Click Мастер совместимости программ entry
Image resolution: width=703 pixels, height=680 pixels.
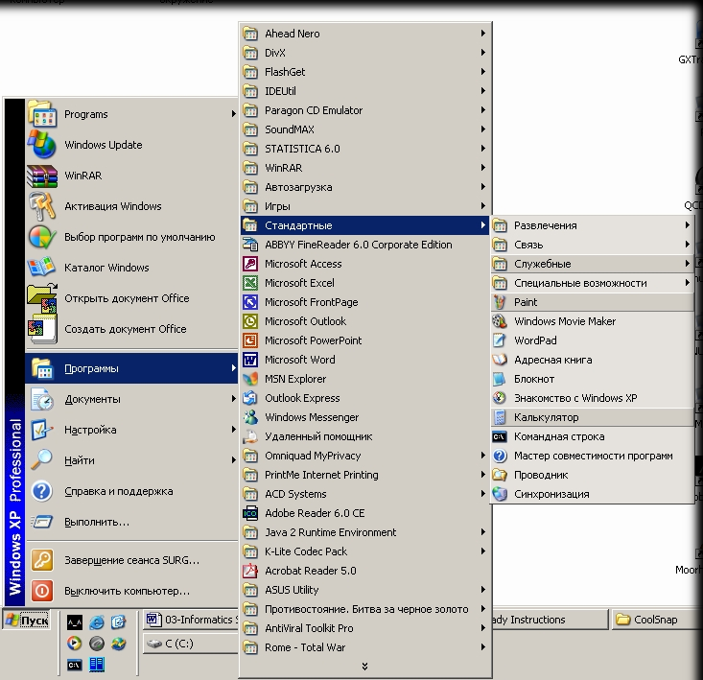[x=592, y=456]
